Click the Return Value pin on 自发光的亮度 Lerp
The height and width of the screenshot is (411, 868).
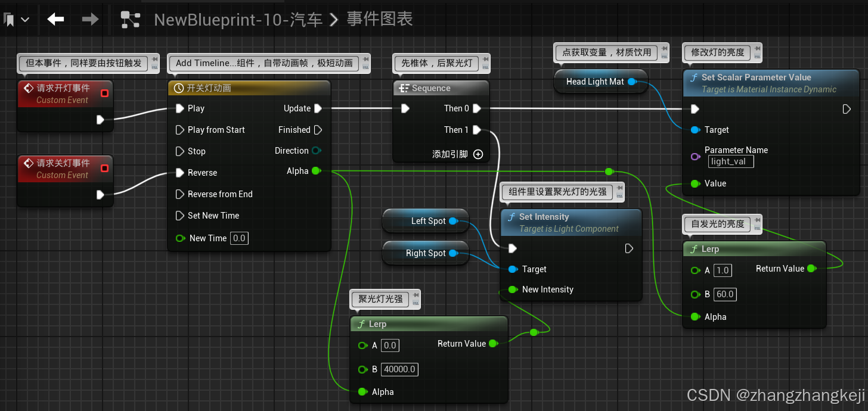[811, 269]
